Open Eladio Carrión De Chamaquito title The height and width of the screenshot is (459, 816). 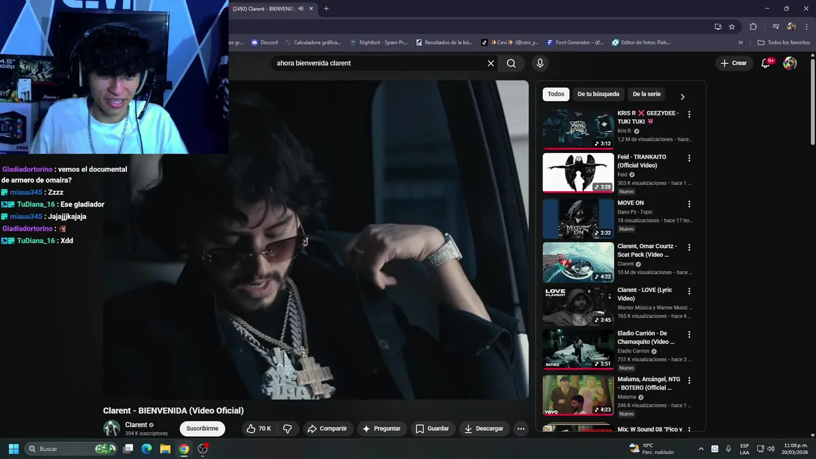pos(646,337)
